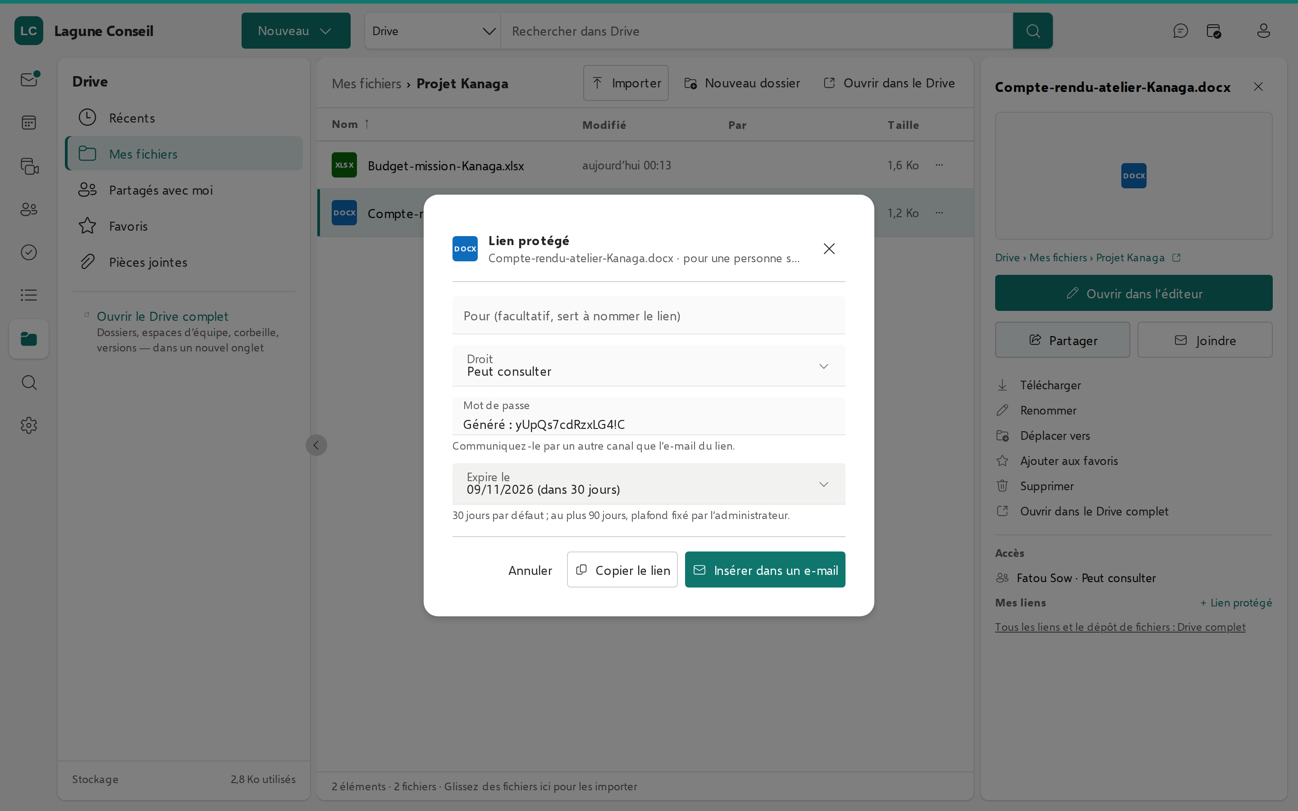Image resolution: width=1298 pixels, height=811 pixels.
Task: Open the Drive search scope dropdown
Action: click(432, 31)
